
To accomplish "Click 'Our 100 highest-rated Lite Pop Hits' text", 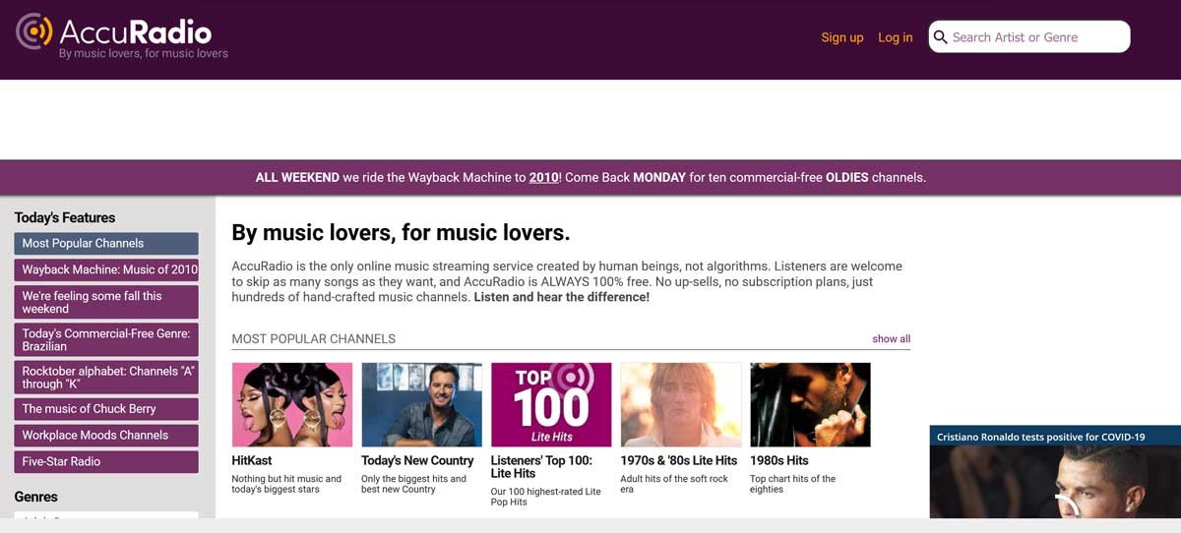I will click(546, 497).
